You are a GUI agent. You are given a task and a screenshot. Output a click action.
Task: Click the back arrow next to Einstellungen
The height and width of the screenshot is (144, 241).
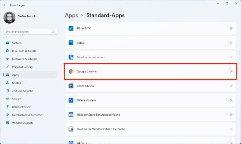pyautogui.click(x=5, y=5)
